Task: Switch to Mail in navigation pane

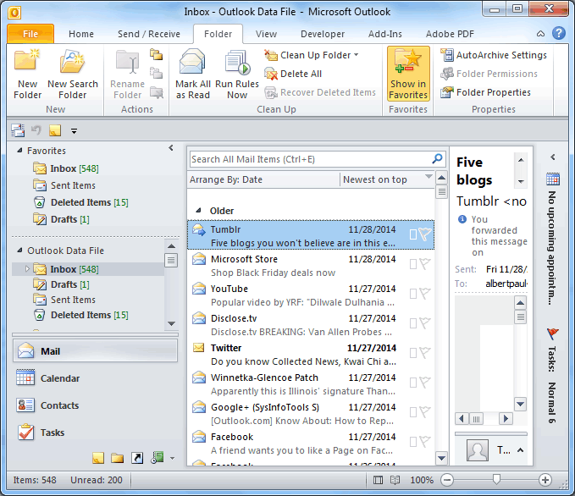Action: pos(96,350)
